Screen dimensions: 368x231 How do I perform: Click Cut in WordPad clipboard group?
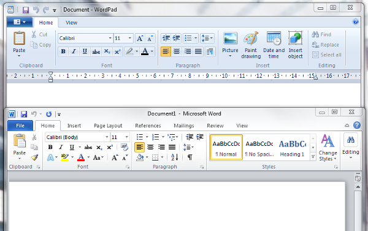[x=39, y=34]
